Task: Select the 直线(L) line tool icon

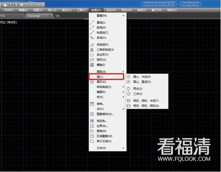Action: coord(92,23)
